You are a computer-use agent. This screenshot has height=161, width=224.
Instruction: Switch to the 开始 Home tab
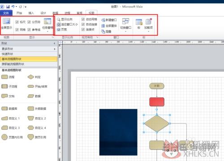[19, 13]
